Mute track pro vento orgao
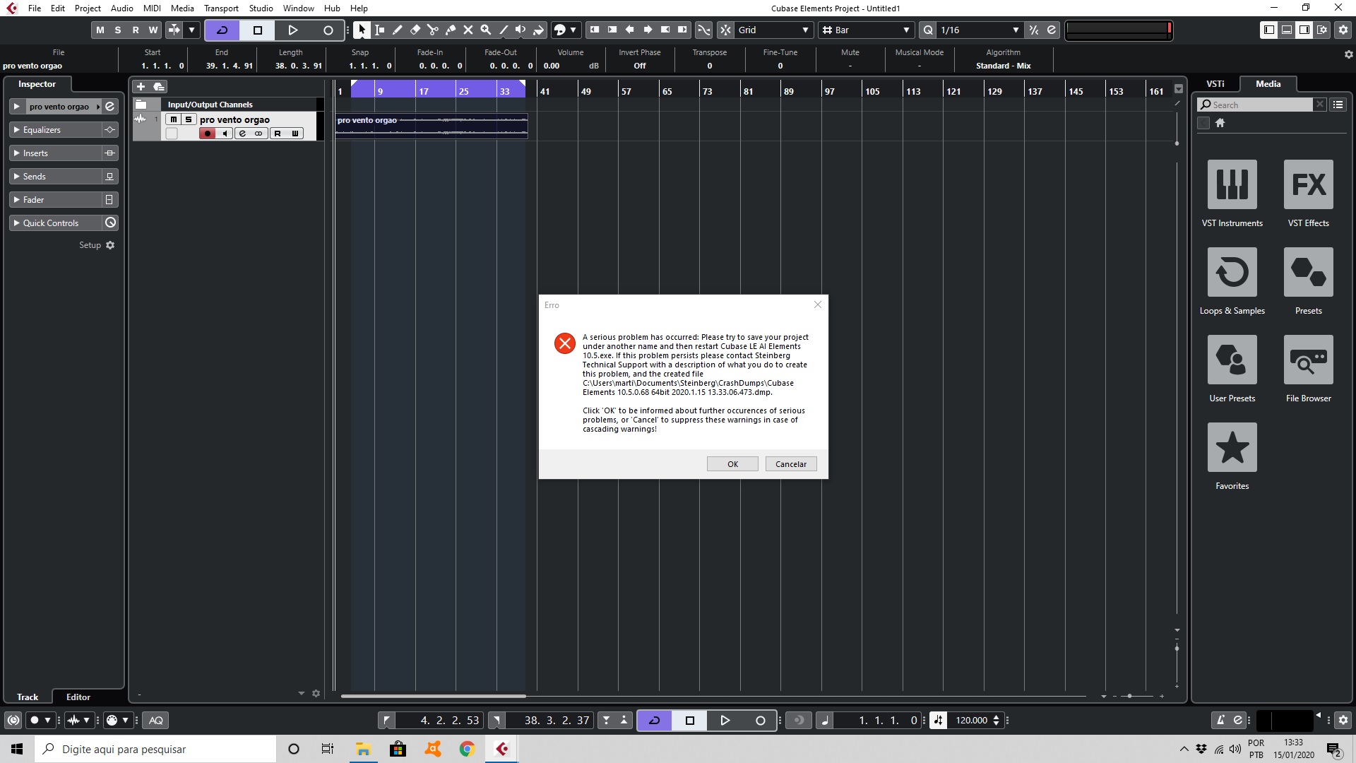 (174, 119)
